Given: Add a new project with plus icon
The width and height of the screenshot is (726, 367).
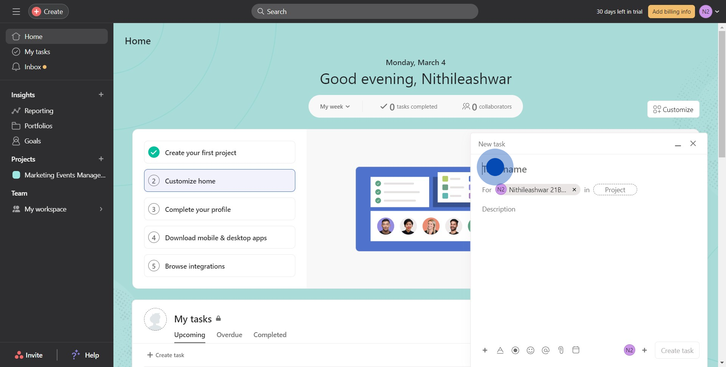Looking at the screenshot, I should 101,159.
